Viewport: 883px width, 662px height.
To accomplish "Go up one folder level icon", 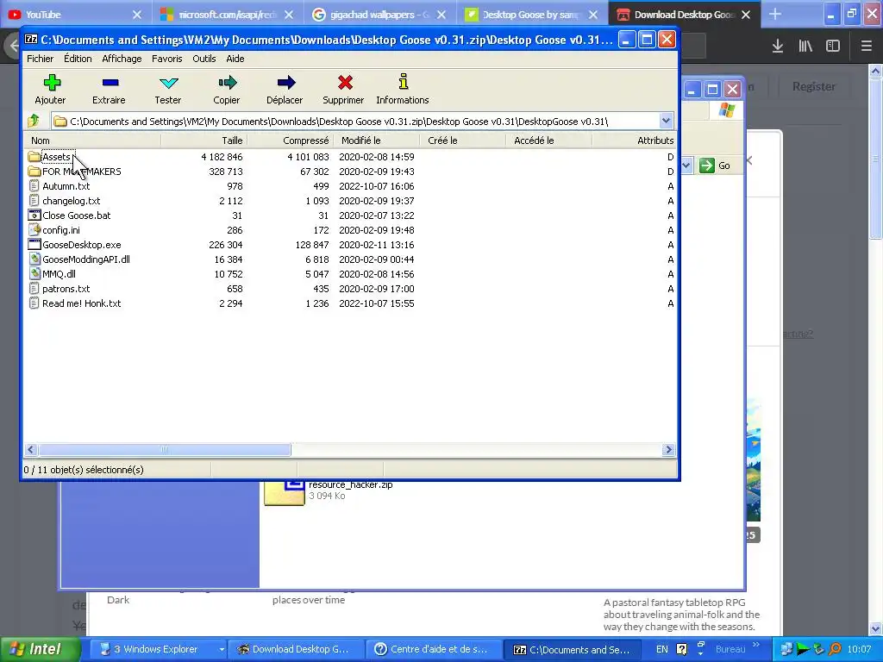I will 34,121.
